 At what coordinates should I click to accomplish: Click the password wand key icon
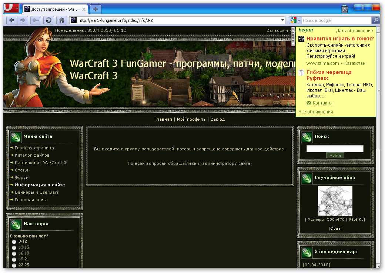coord(36,20)
